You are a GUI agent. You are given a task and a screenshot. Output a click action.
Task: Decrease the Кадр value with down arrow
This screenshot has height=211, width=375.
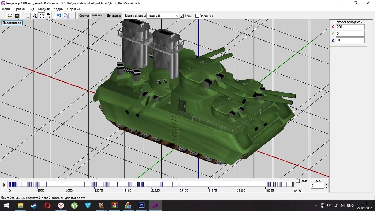(x=326, y=187)
